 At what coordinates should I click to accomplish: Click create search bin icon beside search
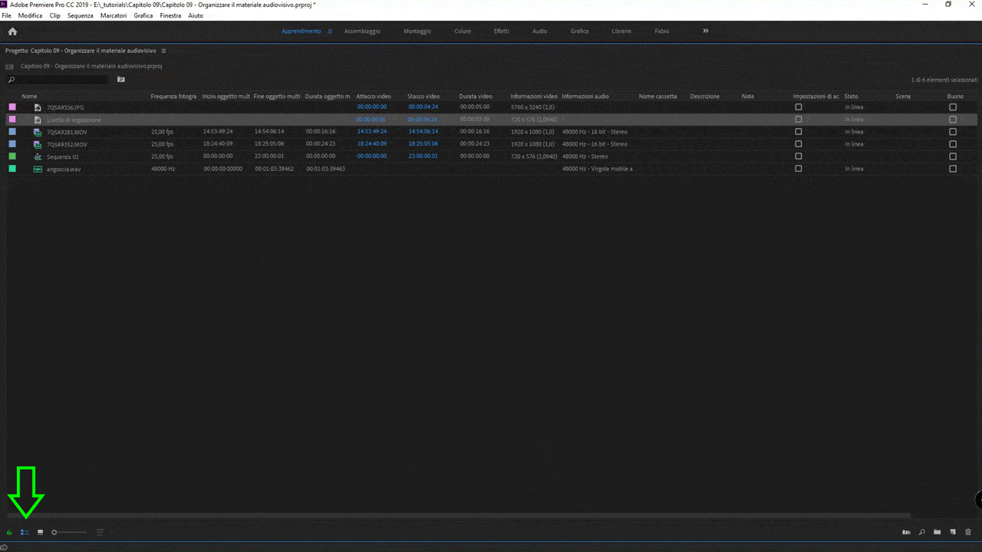[121, 80]
